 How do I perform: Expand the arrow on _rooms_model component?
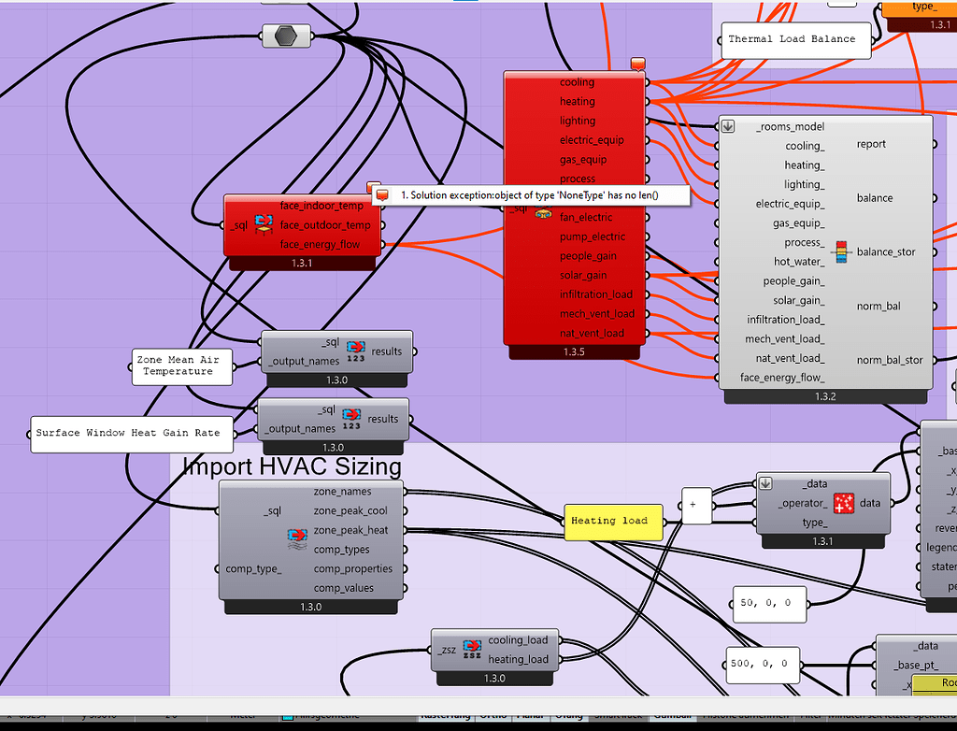tap(729, 126)
